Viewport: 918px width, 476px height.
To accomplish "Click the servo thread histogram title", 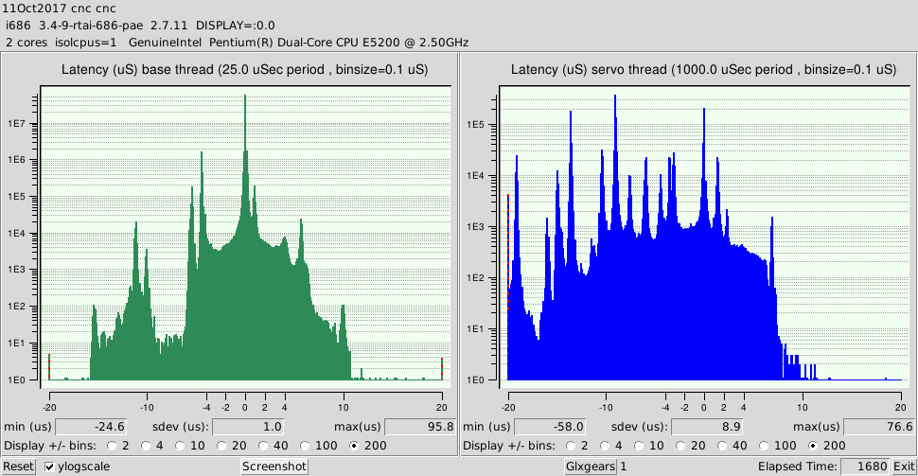I will pos(704,70).
